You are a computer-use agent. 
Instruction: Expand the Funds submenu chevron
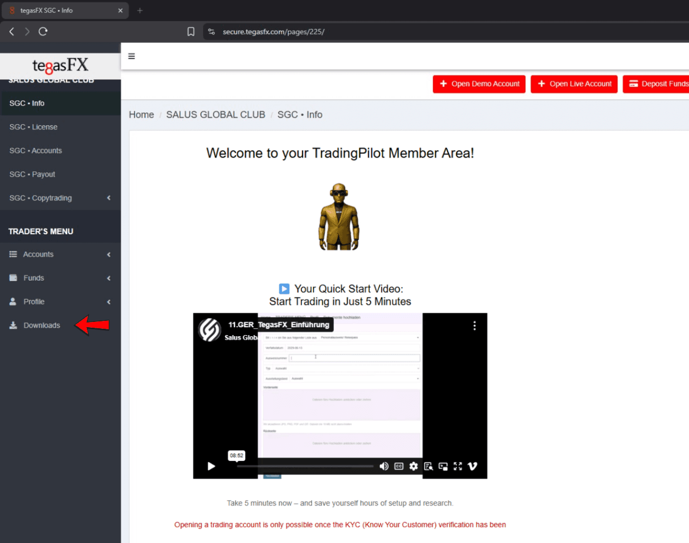coord(109,278)
